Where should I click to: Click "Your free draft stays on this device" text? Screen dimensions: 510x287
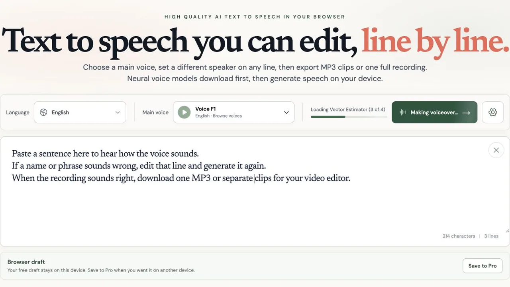coord(47,270)
